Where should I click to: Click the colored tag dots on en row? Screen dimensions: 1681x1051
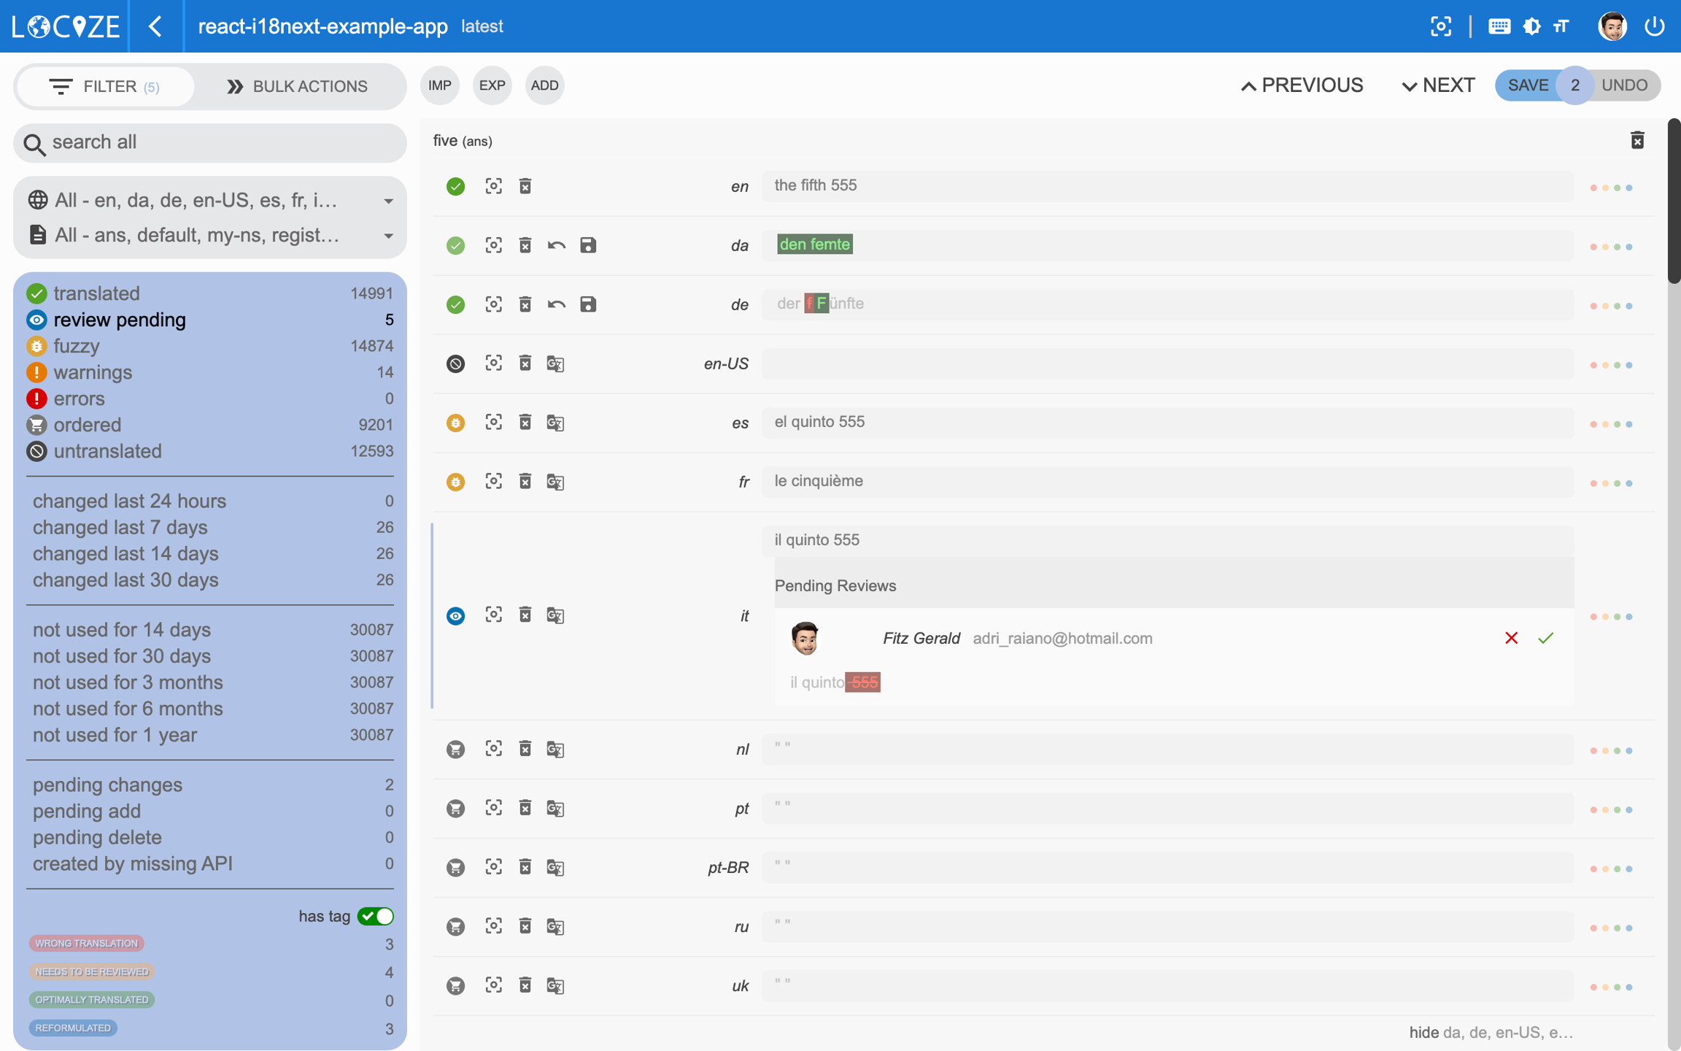click(x=1611, y=188)
